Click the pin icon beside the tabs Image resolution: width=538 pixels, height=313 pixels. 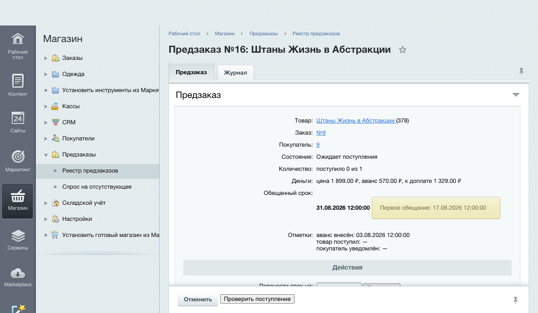[521, 72]
